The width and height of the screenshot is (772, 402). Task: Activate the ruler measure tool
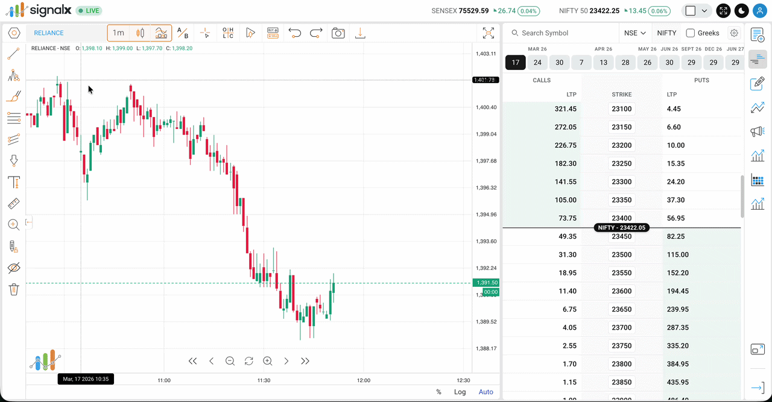click(13, 203)
